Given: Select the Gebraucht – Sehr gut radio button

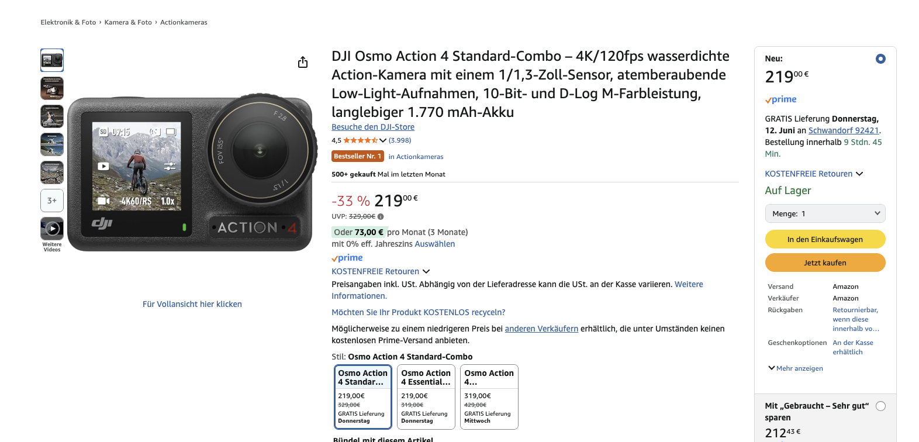Looking at the screenshot, I should [x=880, y=406].
